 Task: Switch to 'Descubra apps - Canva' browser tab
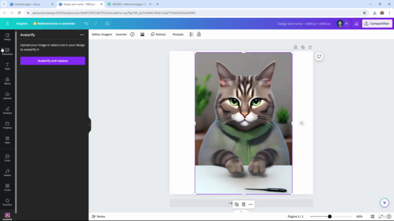coord(31,4)
